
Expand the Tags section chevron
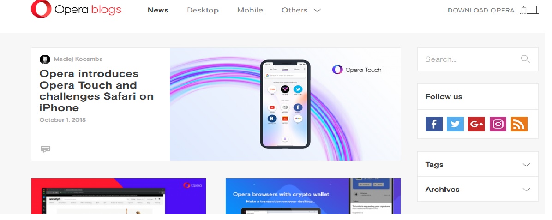click(x=526, y=165)
